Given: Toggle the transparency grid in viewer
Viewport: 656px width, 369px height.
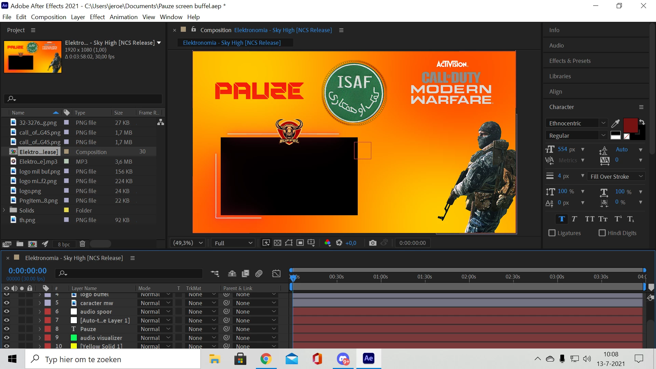Looking at the screenshot, I should (277, 243).
